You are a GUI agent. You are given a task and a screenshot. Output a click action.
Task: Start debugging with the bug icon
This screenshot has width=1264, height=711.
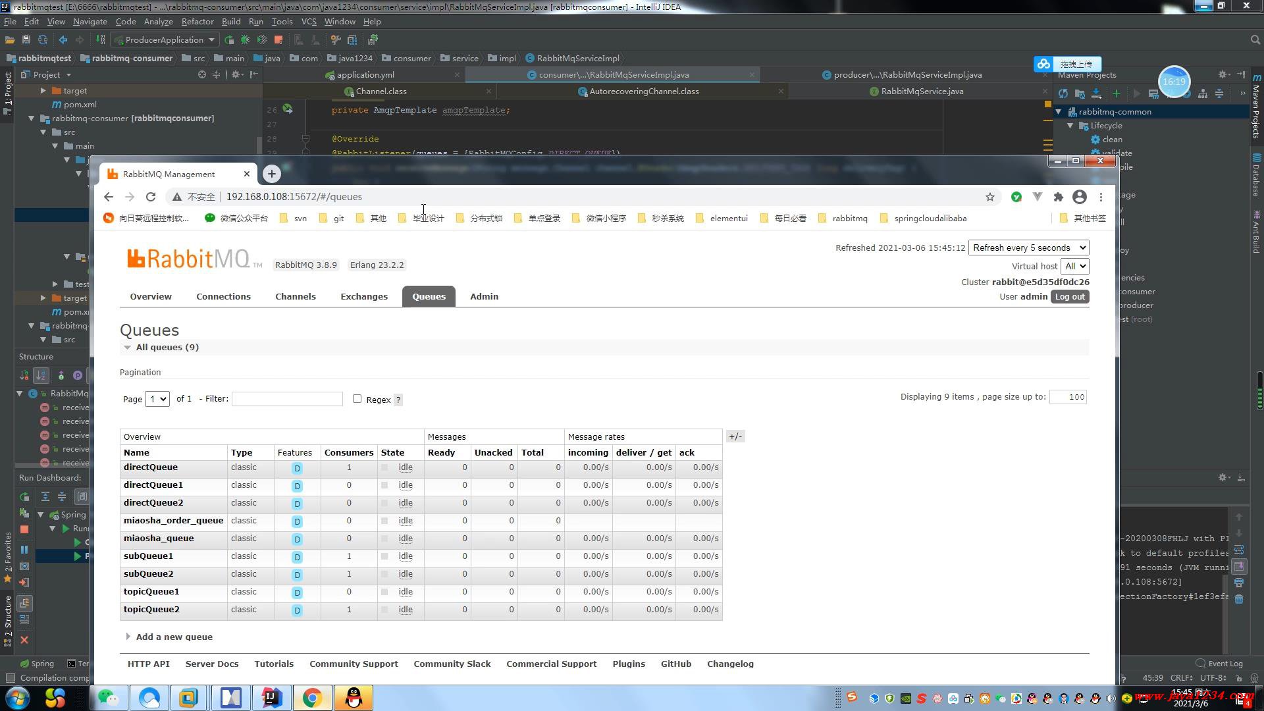245,39
